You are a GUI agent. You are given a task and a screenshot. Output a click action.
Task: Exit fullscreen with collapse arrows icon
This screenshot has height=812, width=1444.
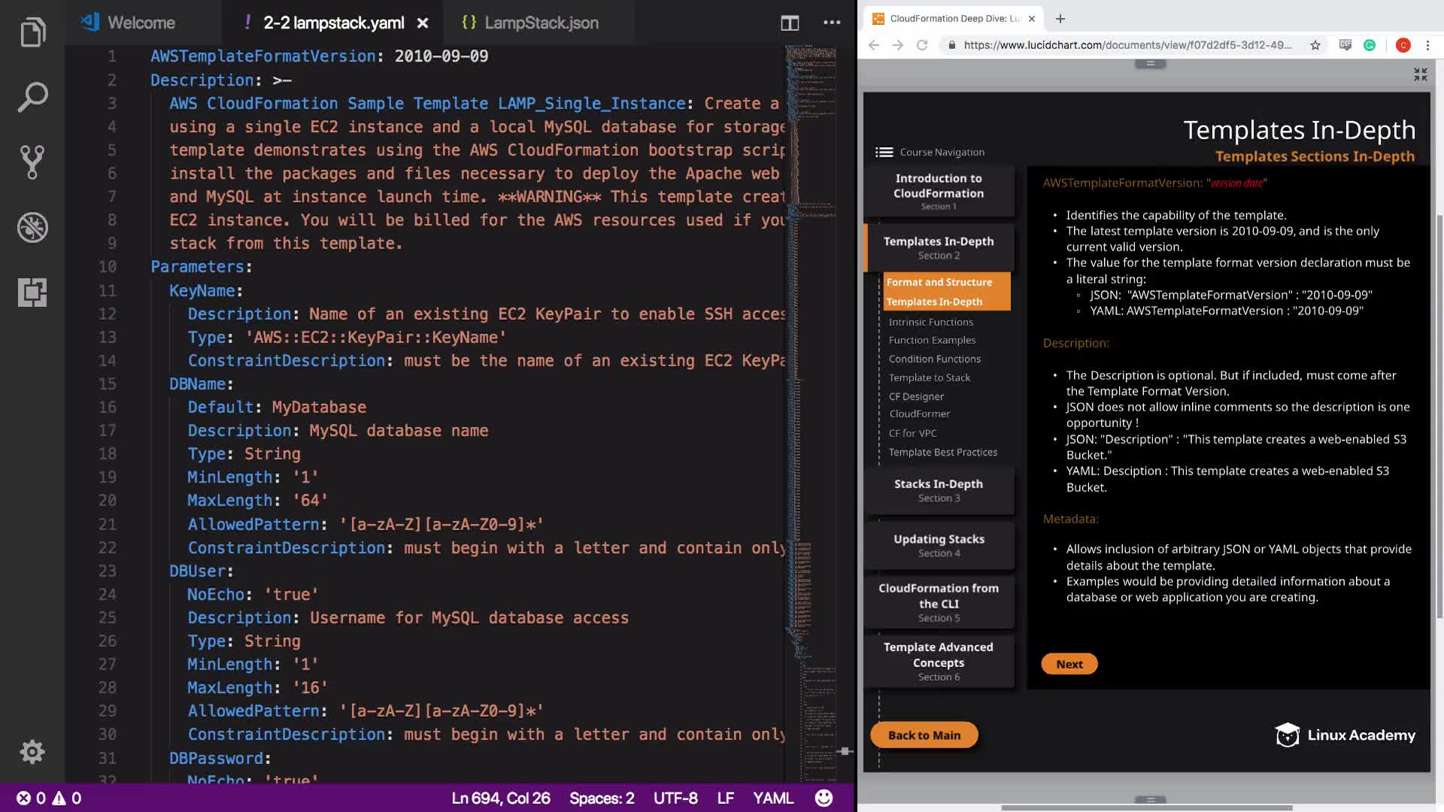click(x=1420, y=74)
